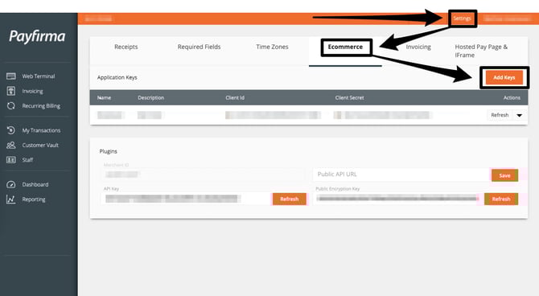539x296 pixels.
Task: Open Customer Vault page
Action: 40,145
